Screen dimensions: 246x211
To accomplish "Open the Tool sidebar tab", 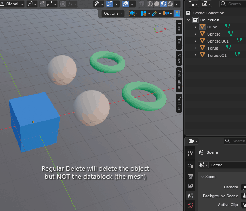I will click(179, 43).
